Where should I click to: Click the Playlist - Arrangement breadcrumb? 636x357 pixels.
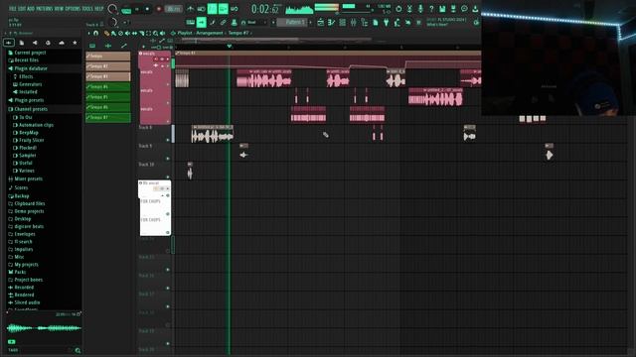point(200,33)
